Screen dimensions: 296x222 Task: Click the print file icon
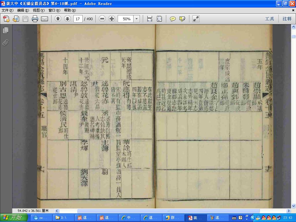click(x=35, y=19)
